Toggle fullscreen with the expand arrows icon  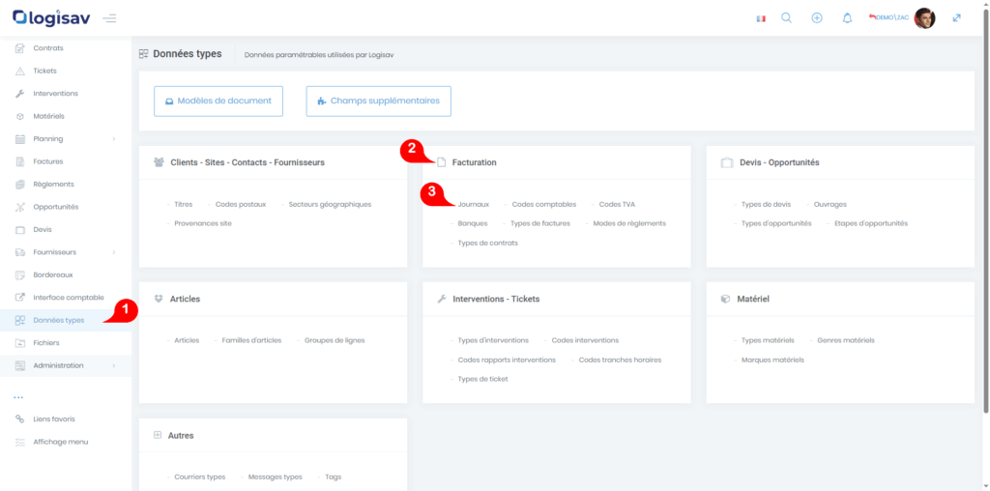[956, 17]
